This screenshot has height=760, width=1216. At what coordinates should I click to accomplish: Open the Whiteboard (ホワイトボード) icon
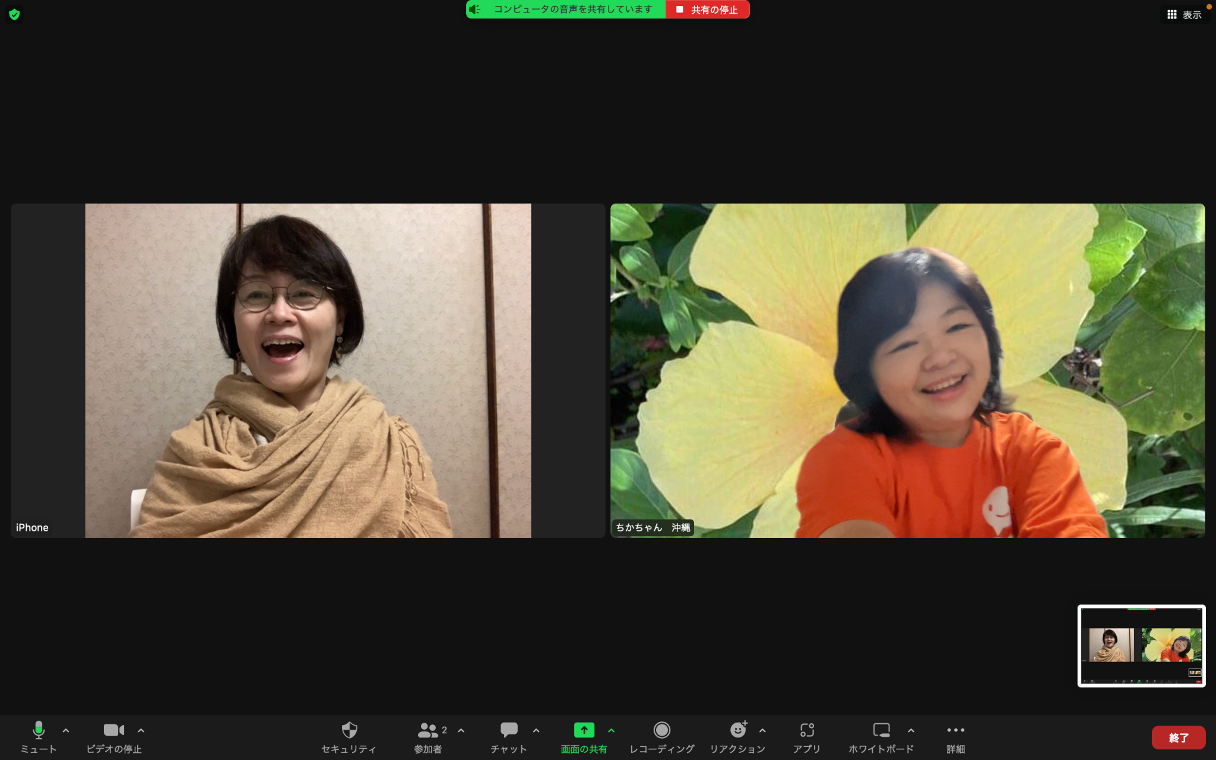(x=881, y=730)
